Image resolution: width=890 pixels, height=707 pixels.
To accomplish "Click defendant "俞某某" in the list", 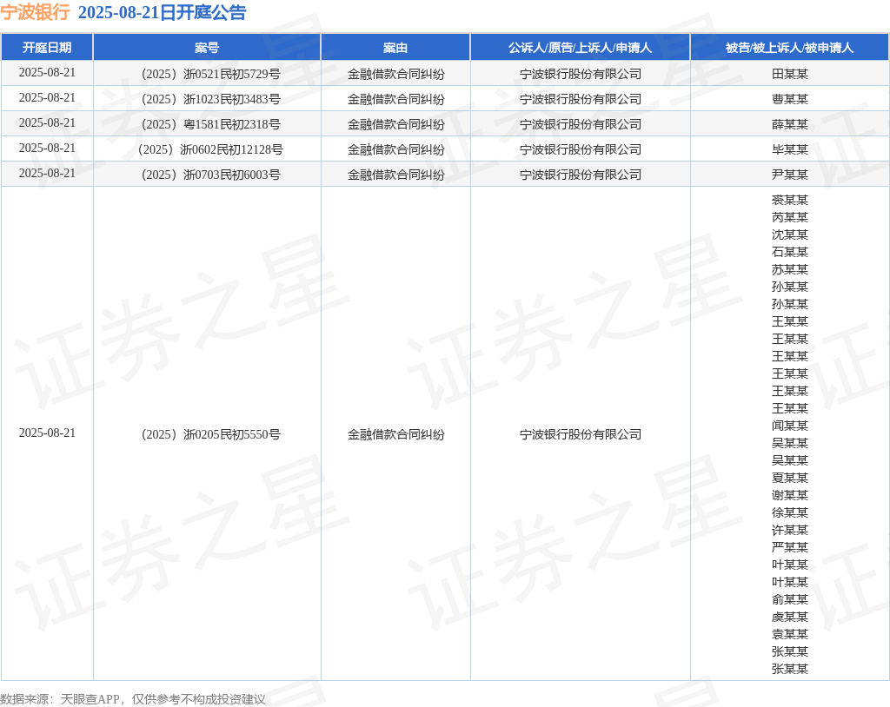I will tap(789, 599).
